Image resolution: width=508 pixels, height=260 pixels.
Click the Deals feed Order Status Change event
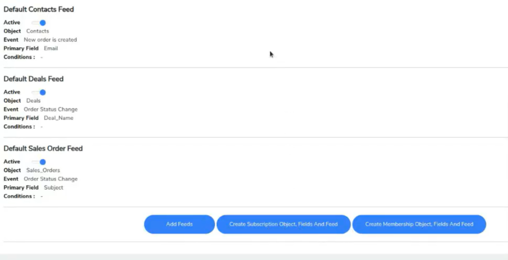pos(50,110)
